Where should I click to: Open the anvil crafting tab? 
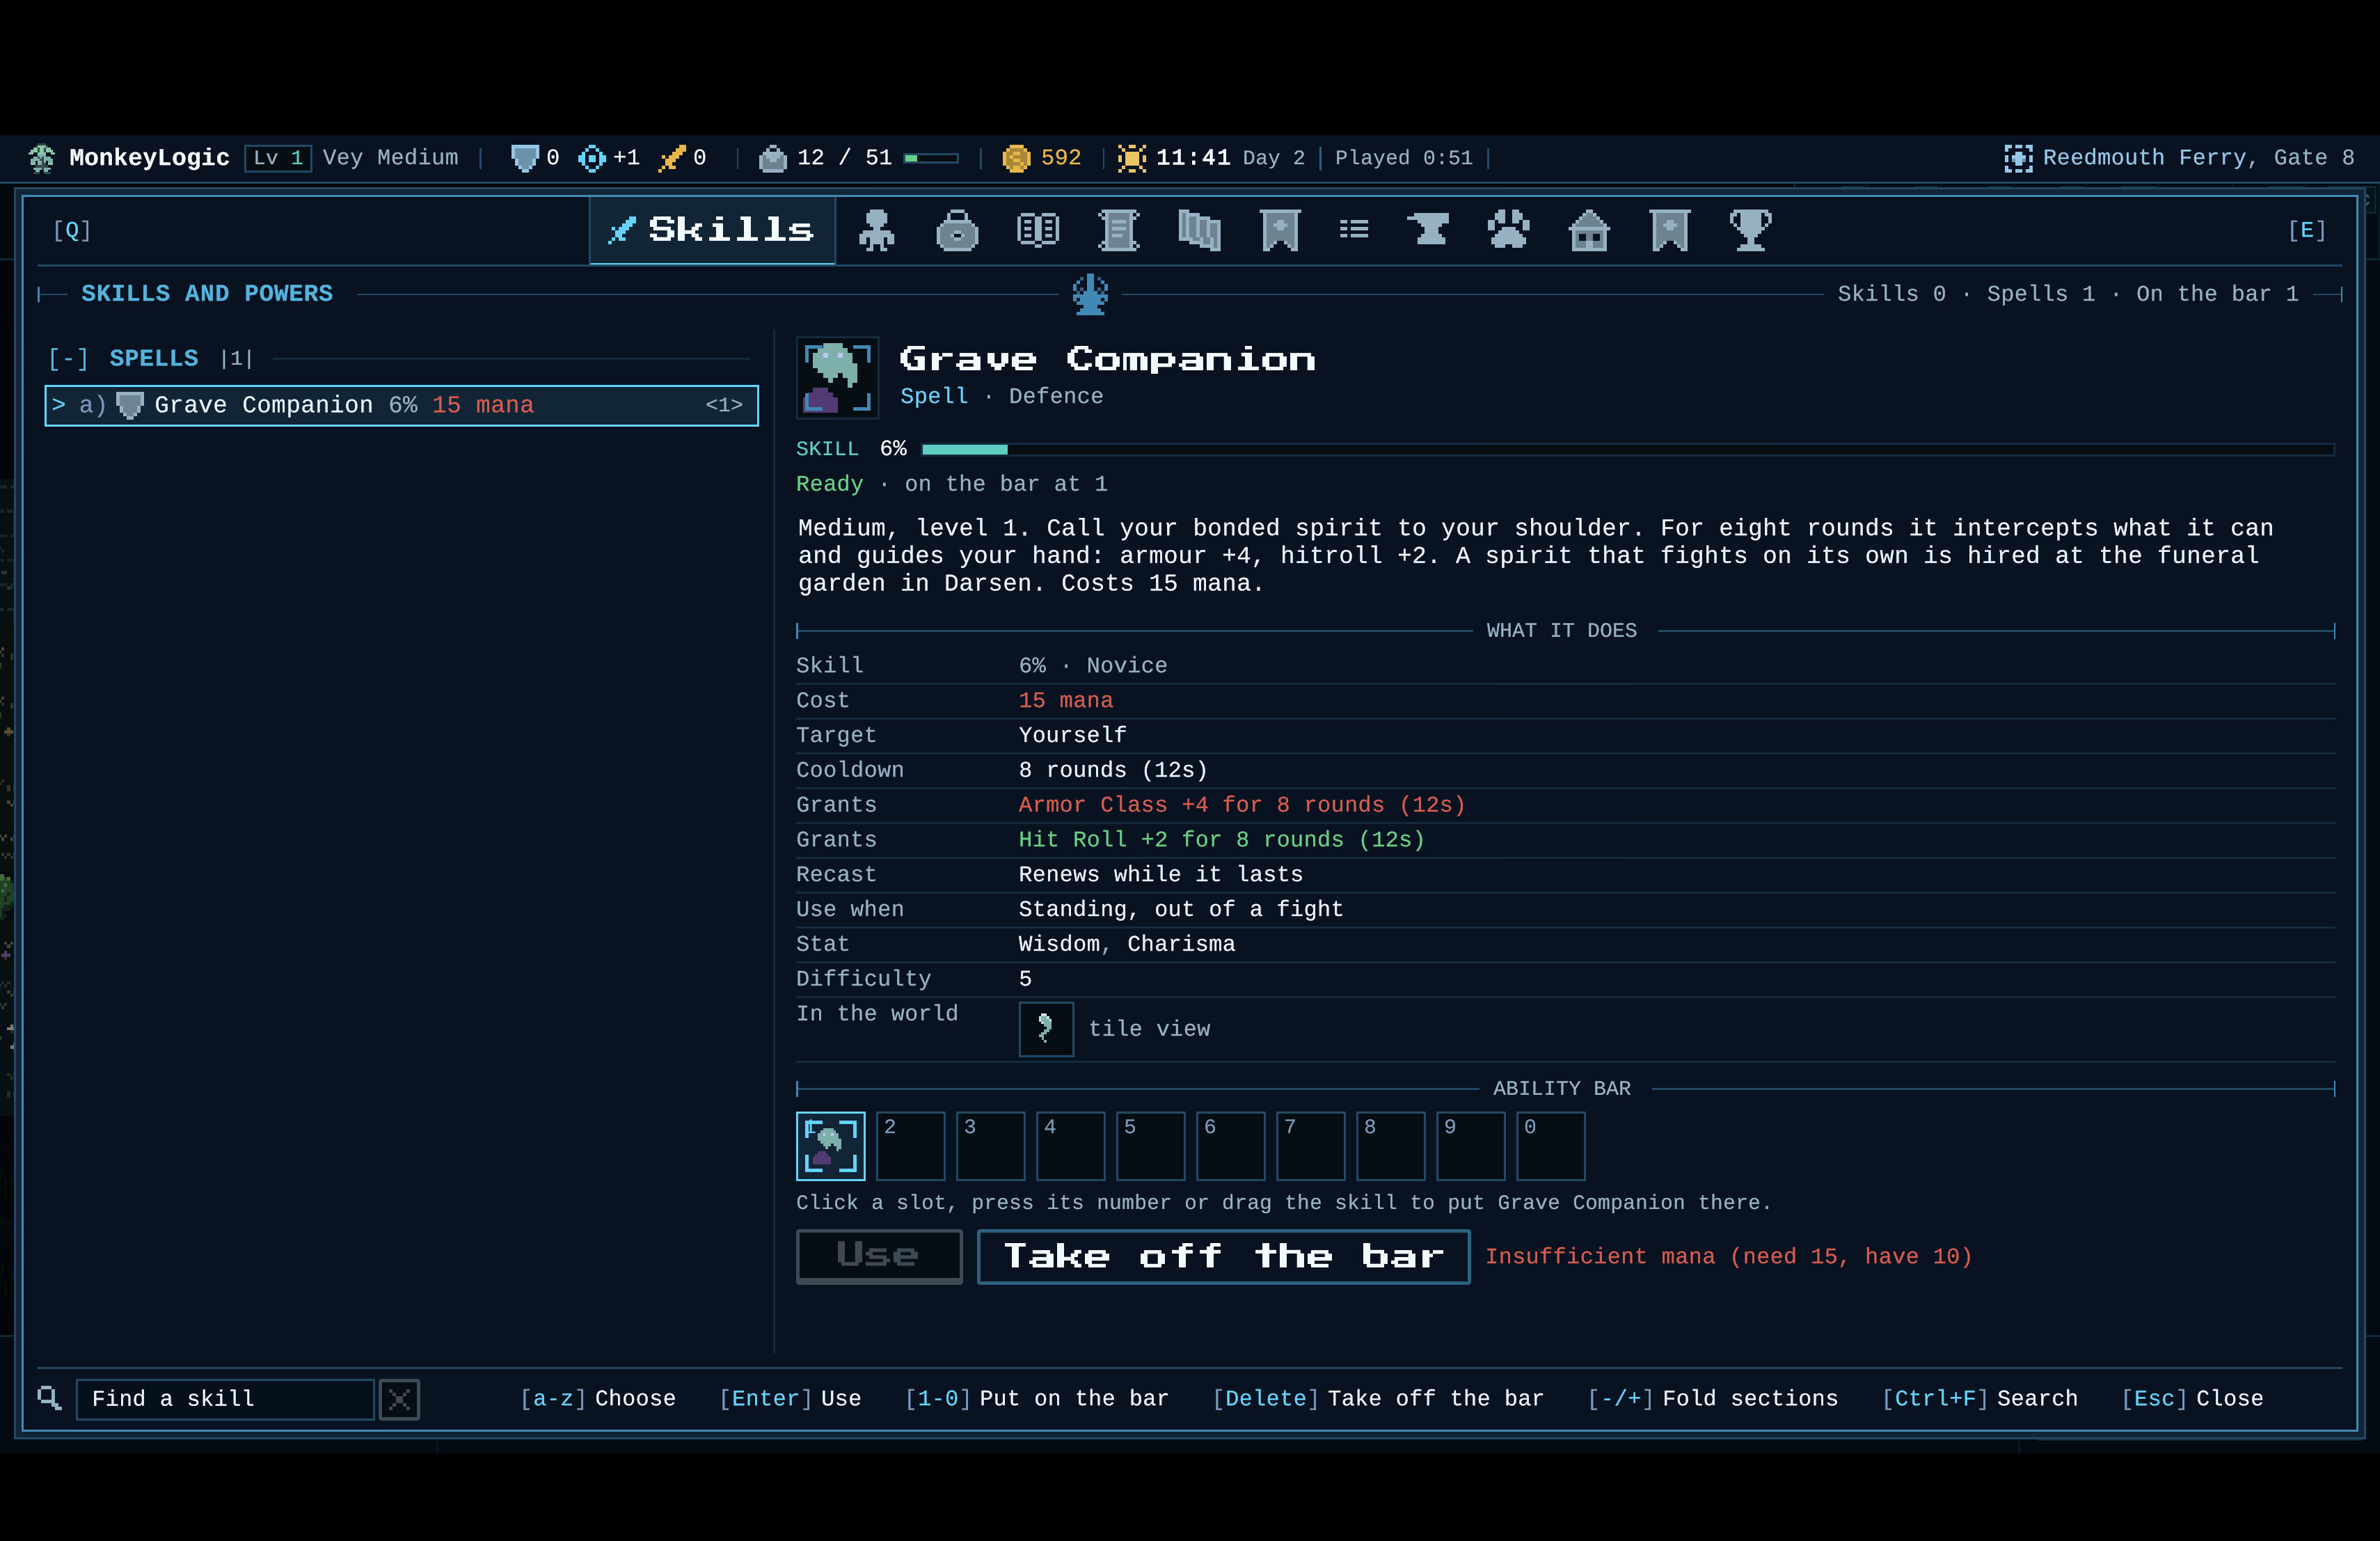(1428, 230)
